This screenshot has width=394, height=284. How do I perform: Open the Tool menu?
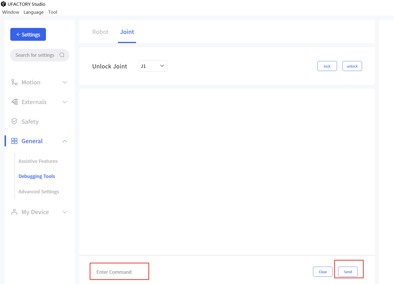point(53,12)
